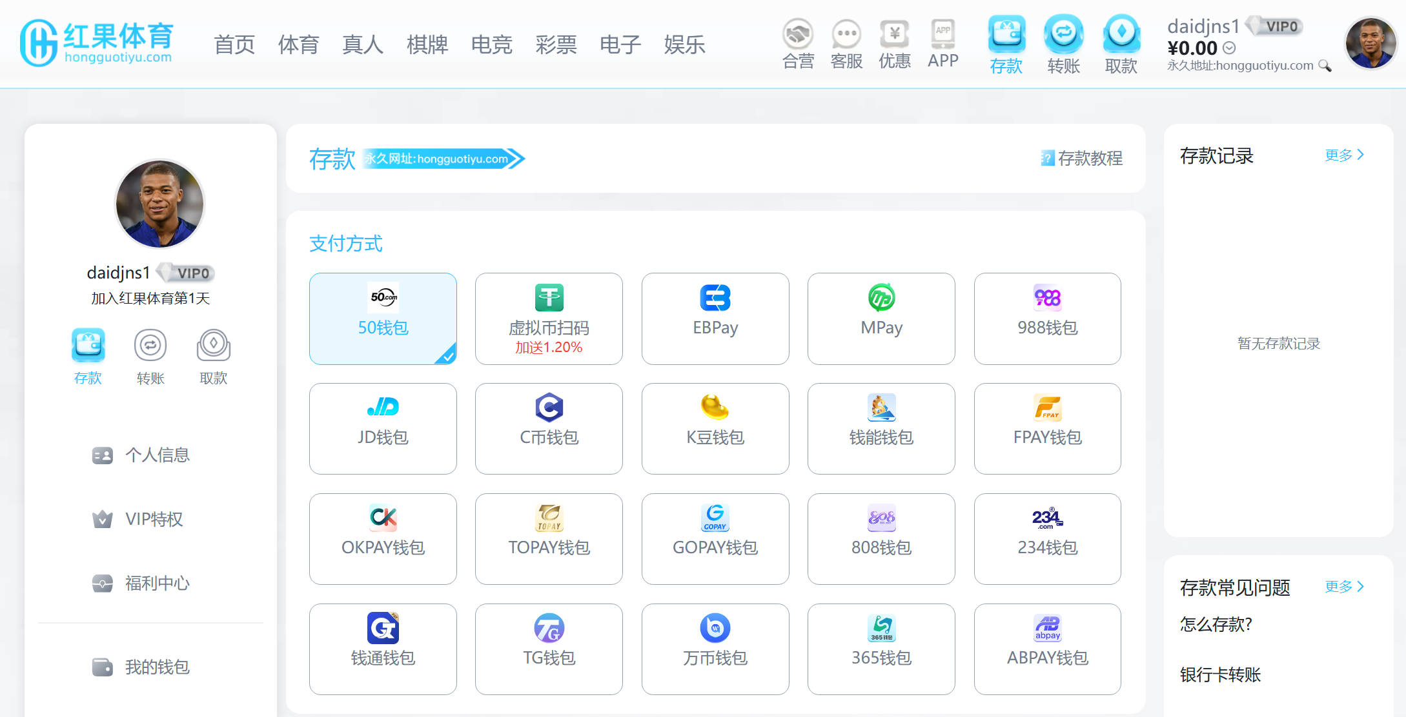Pick the K豆钱包 option
This screenshot has width=1406, height=717.
[715, 429]
